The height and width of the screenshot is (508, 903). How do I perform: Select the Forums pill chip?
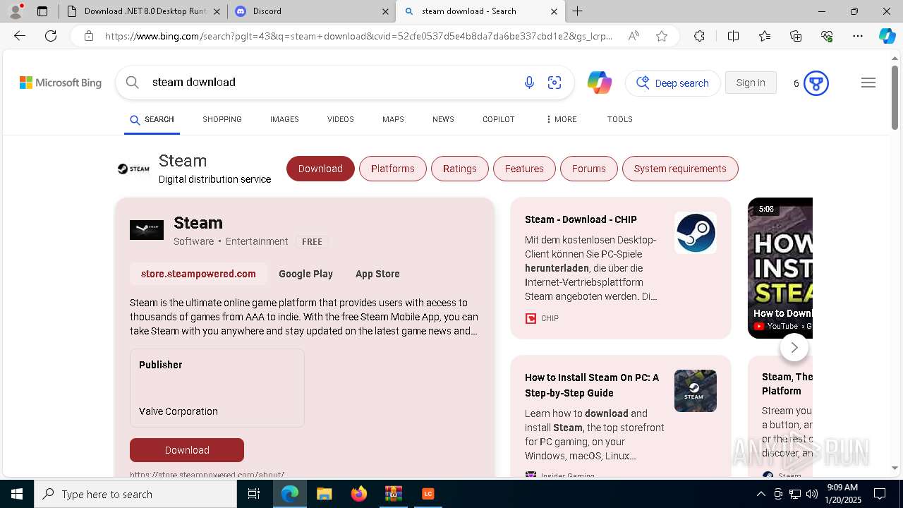[589, 169]
